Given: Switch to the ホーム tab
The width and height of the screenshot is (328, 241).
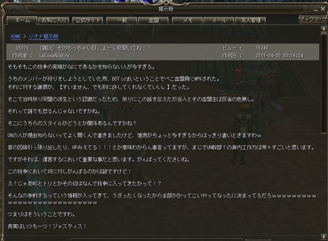Looking at the screenshot, I should (x=22, y=20).
